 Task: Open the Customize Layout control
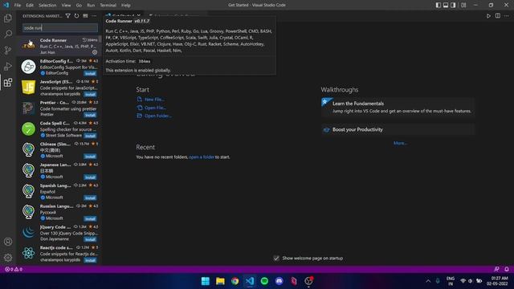click(x=463, y=5)
